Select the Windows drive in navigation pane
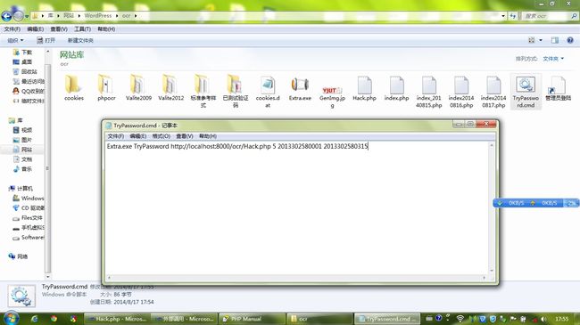 pos(29,198)
